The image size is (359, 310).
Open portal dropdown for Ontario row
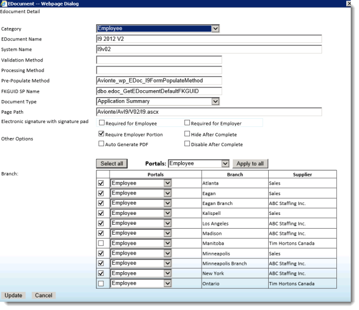coord(141,283)
